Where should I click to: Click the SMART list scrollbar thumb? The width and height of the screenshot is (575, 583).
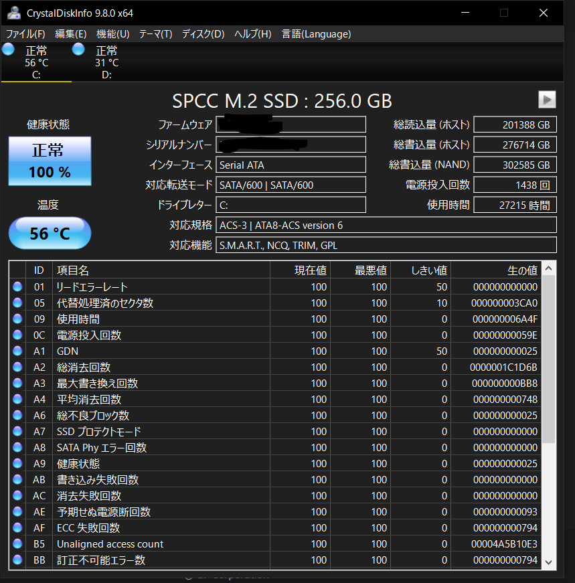[549, 359]
